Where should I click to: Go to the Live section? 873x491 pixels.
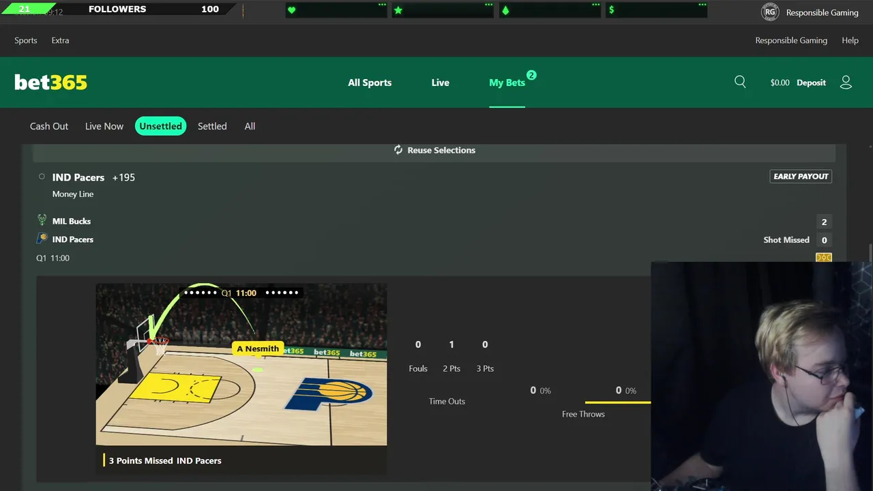pos(440,83)
